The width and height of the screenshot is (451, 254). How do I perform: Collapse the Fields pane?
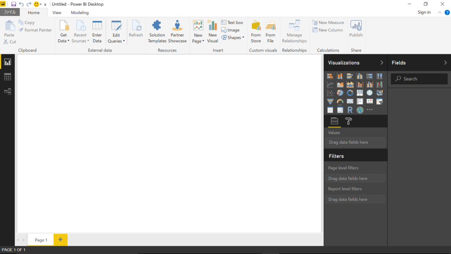point(445,63)
